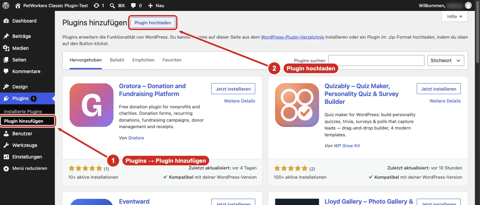This screenshot has height=205, width=480.
Task: Open the Eventward plugin title link
Action: (134, 202)
